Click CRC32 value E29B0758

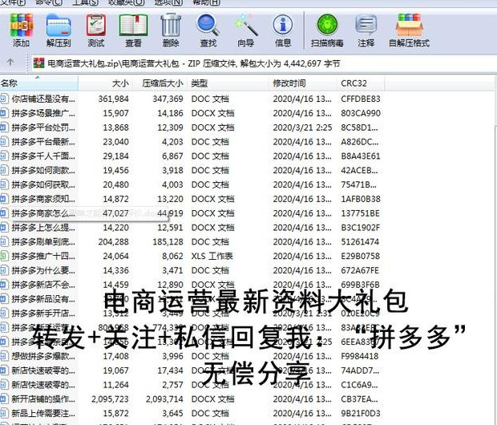coord(361,257)
